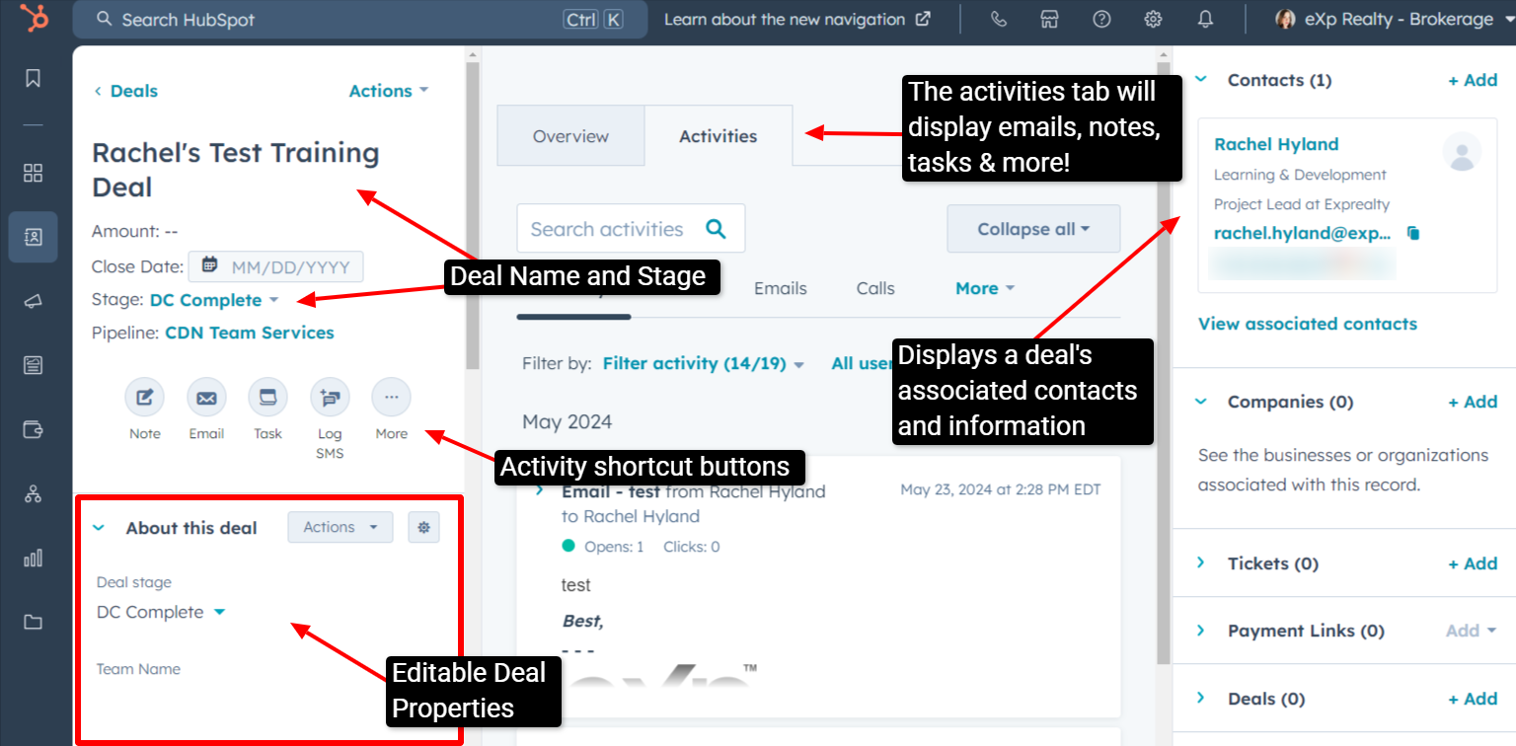Click the magnifier icon in Search activities
Viewport: 1516px width, 746px height.
pyautogui.click(x=716, y=229)
